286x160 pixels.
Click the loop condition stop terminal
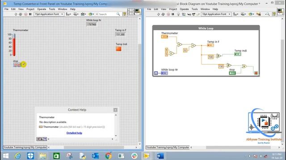coord(256,73)
